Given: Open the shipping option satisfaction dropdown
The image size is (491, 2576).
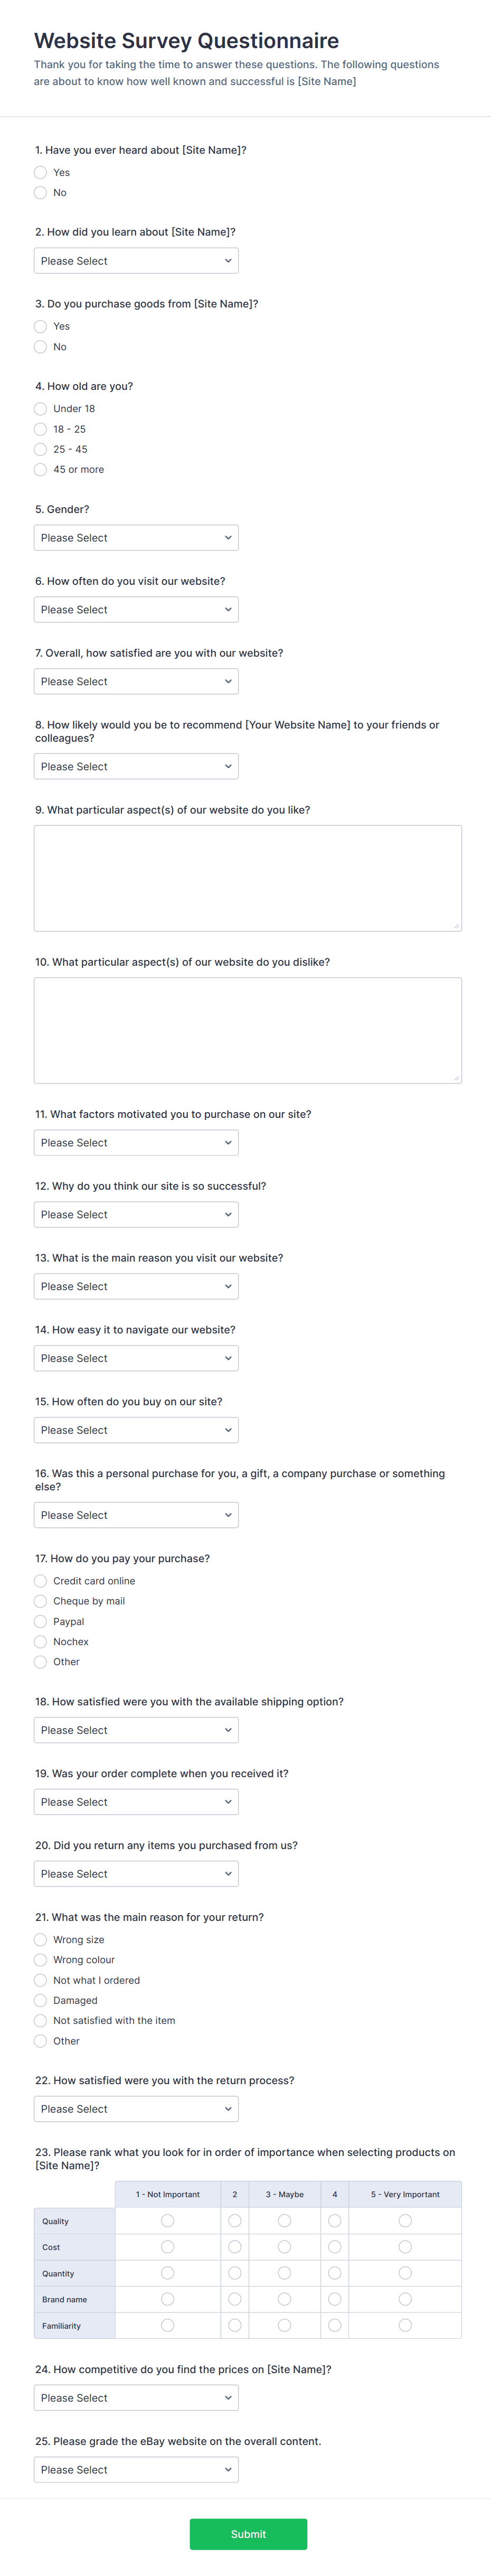Looking at the screenshot, I should tap(136, 1729).
